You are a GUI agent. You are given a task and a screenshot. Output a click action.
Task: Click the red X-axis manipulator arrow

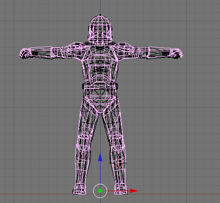coord(134,191)
